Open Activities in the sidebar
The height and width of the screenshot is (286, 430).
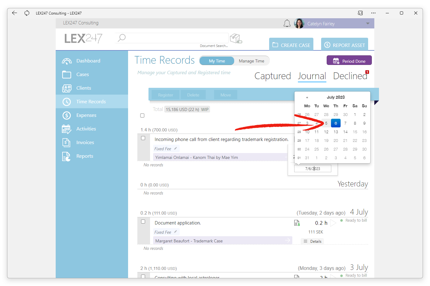coord(92,129)
